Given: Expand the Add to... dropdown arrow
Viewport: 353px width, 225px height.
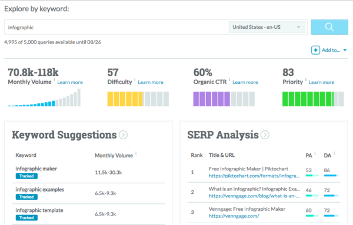Looking at the screenshot, I should [345, 50].
